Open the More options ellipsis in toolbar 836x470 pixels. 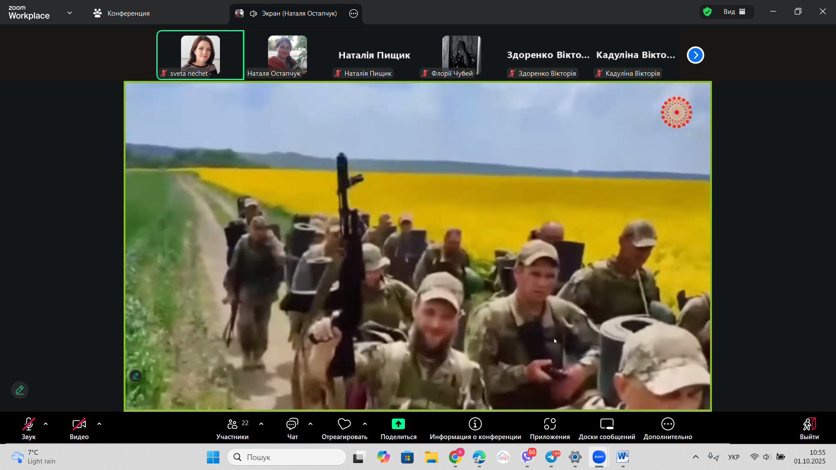pyautogui.click(x=667, y=424)
